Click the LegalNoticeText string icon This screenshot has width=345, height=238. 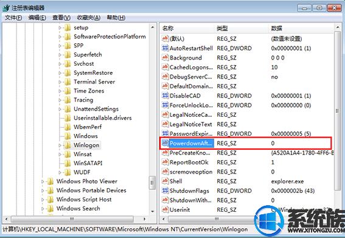165,124
